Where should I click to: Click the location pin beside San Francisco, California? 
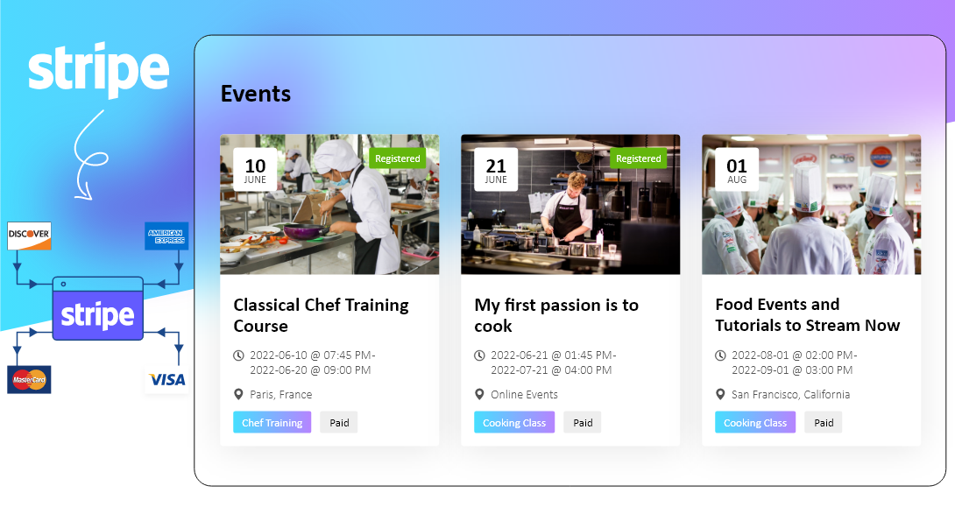tap(720, 395)
